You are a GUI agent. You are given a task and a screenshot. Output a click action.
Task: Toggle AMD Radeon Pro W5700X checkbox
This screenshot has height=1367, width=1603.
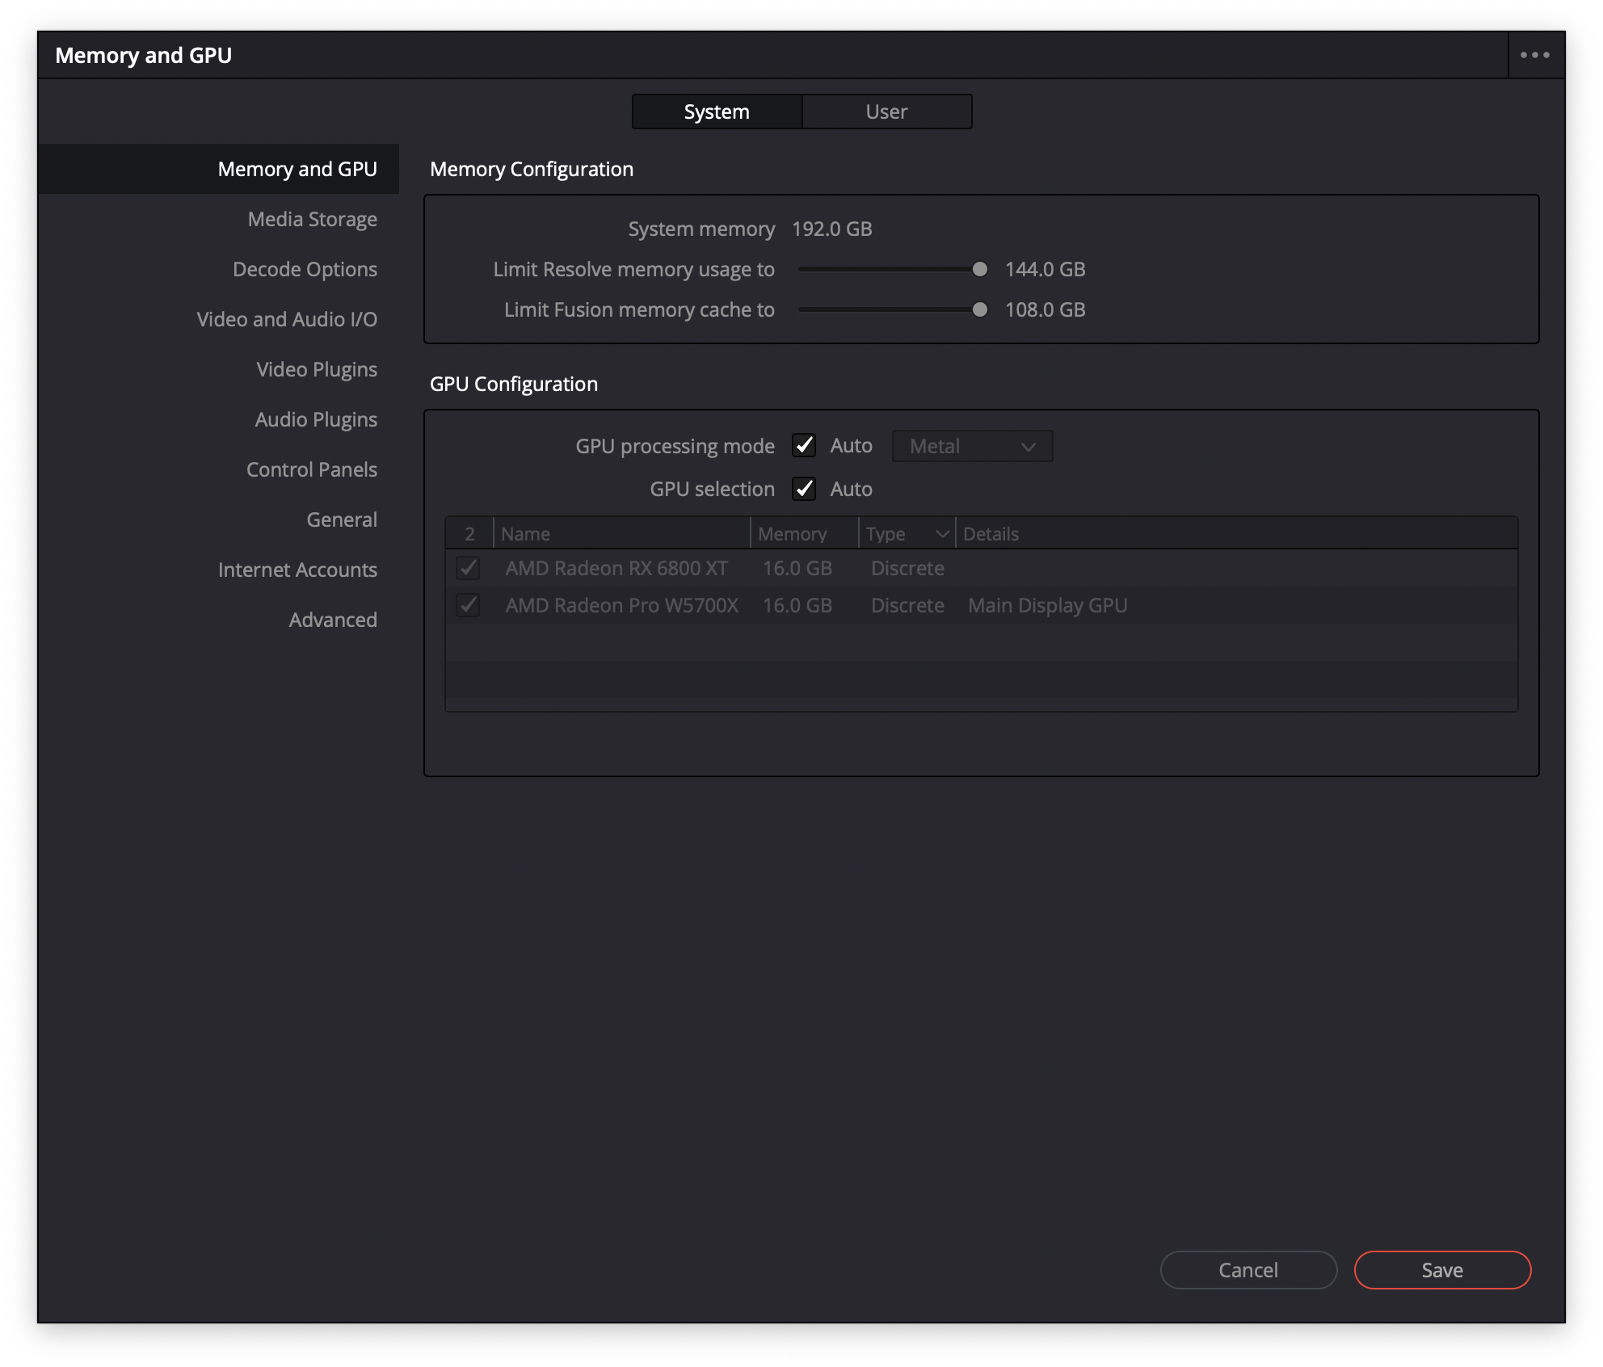tap(468, 605)
